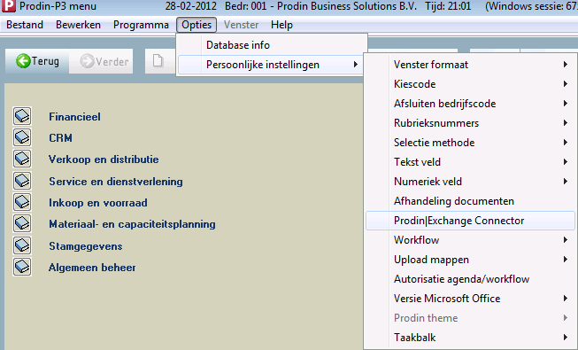Click the book icon next to Financieel
The image size is (578, 350).
pyautogui.click(x=22, y=116)
